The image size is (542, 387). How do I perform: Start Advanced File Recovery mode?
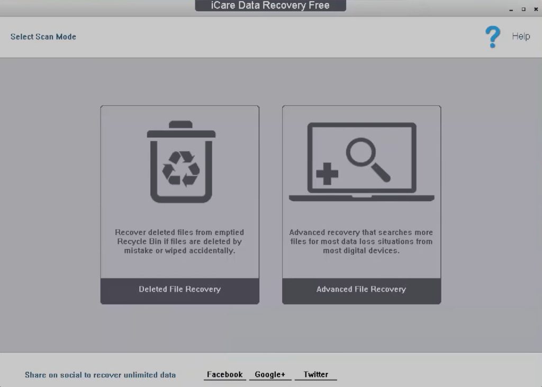(362, 290)
